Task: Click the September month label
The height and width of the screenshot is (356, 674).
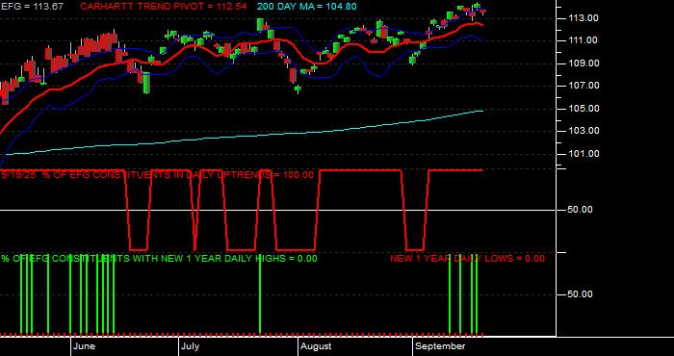Action: (441, 346)
